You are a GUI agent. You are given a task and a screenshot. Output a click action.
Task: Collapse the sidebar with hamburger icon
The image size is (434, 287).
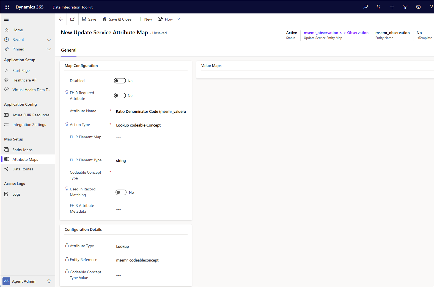(x=6, y=19)
